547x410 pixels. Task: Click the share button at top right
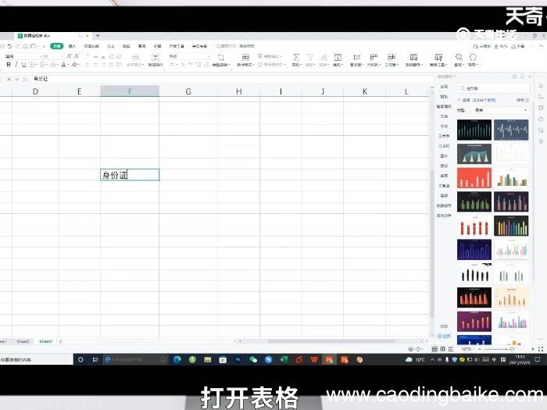[518, 46]
